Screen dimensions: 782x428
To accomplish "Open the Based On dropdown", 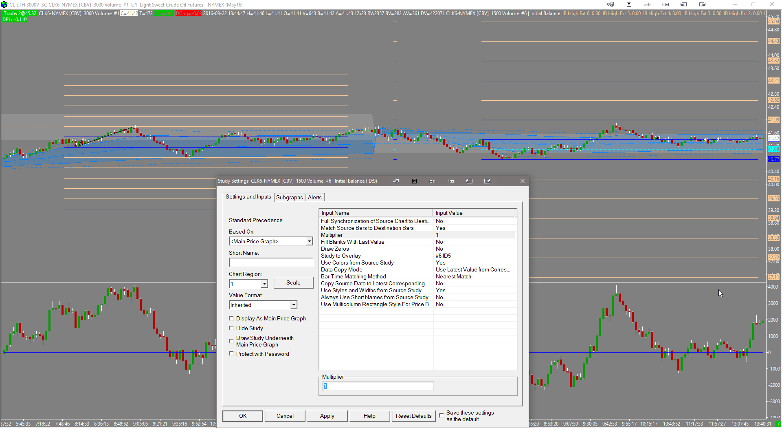I will coord(309,241).
